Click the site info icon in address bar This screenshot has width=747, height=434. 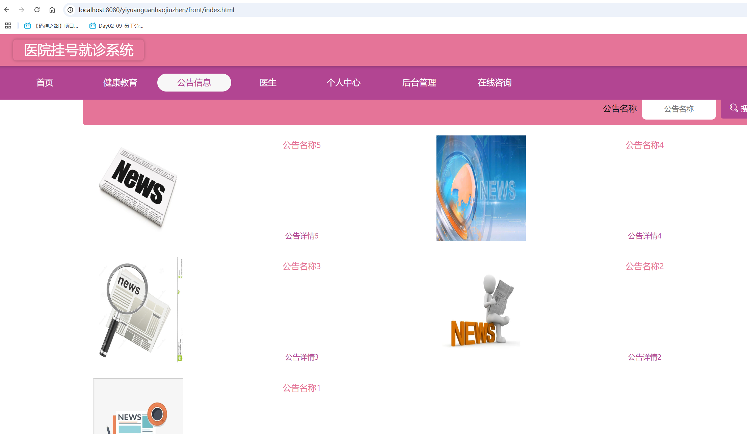click(x=70, y=10)
